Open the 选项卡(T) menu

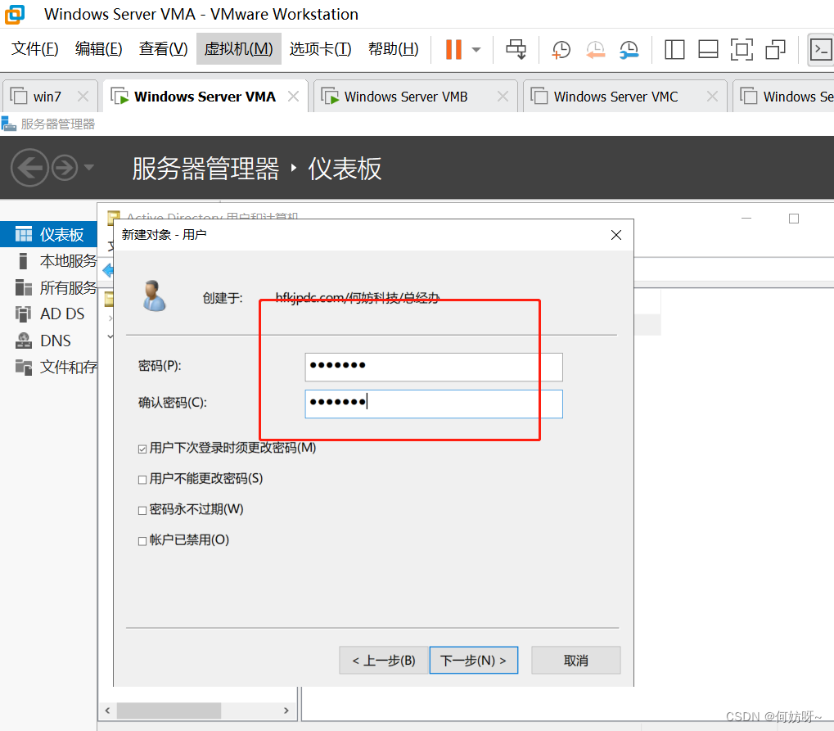(320, 49)
